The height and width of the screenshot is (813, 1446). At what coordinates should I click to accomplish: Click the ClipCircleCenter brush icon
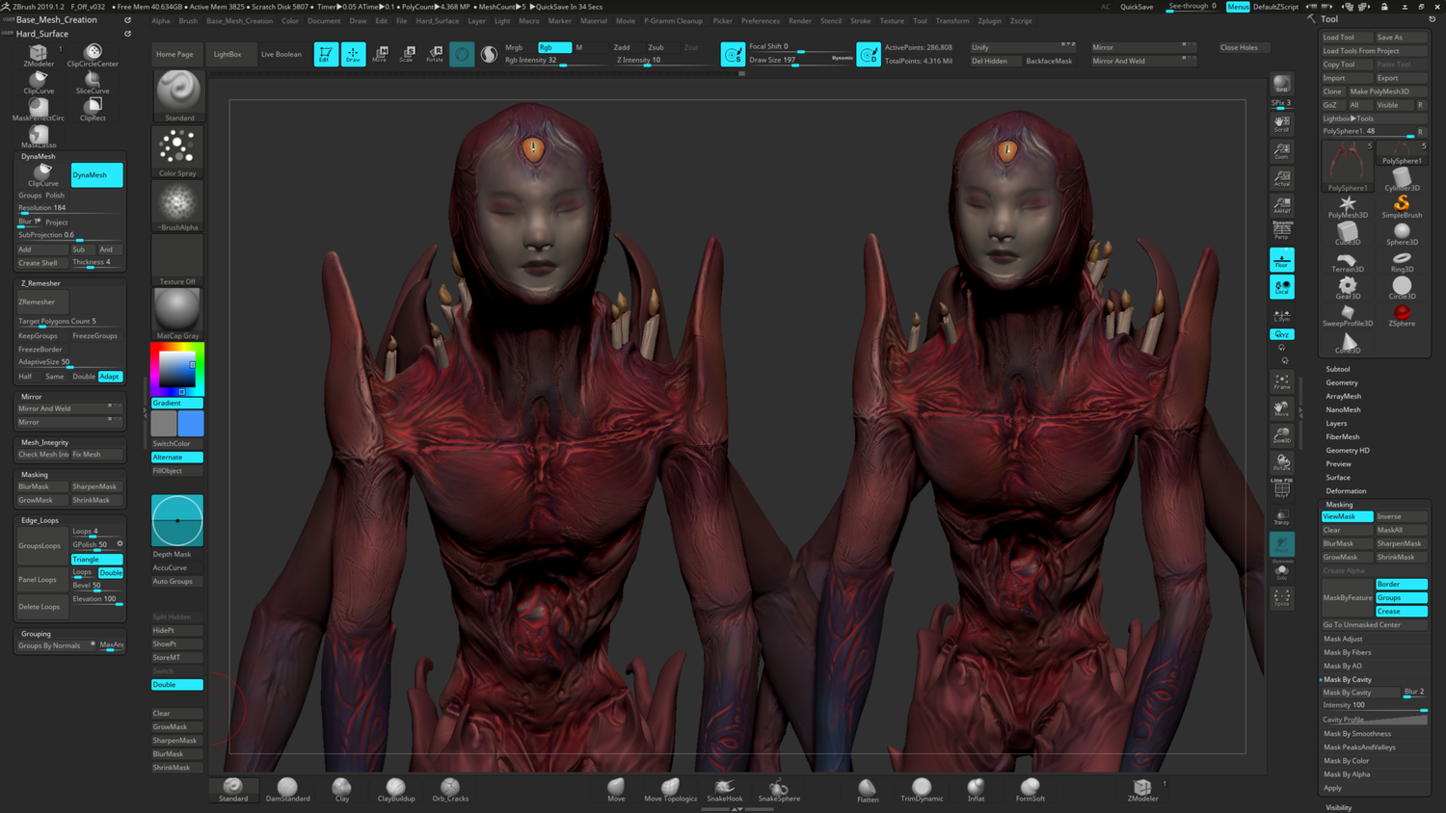tap(93, 56)
